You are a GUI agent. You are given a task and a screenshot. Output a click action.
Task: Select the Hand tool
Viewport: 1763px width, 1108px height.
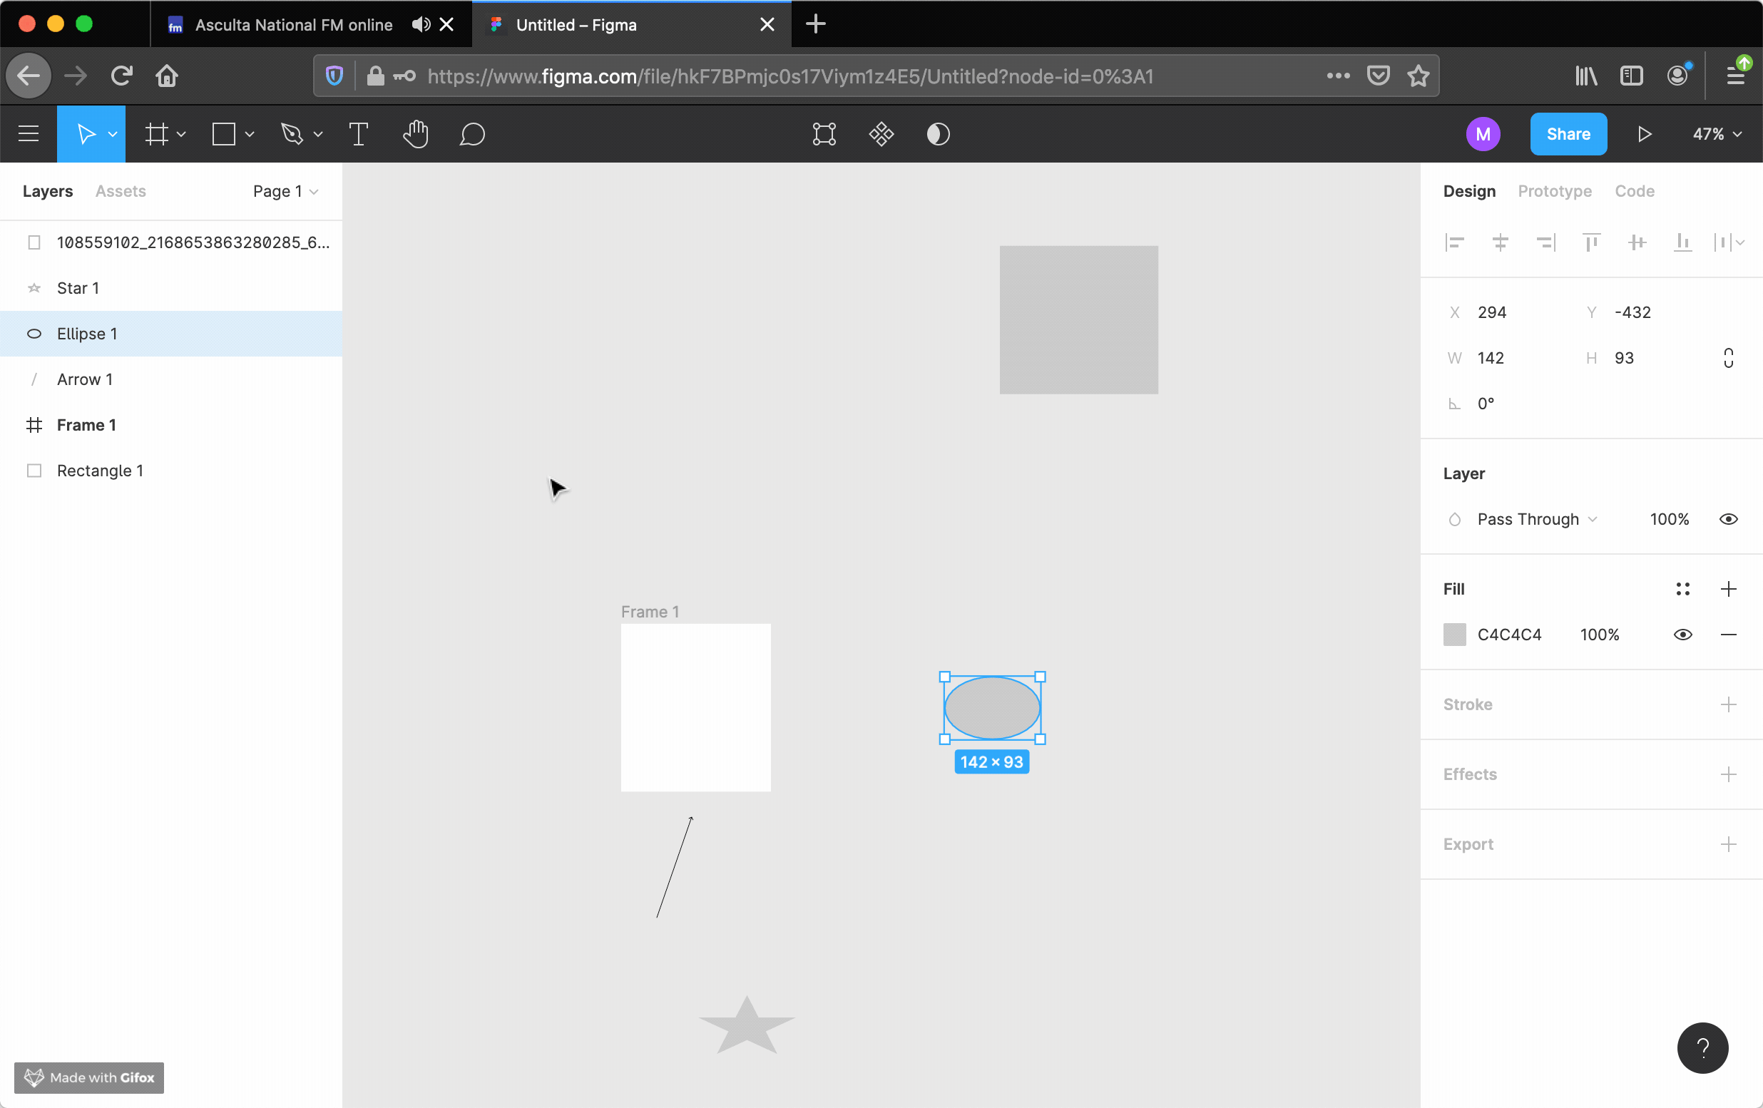pos(415,134)
